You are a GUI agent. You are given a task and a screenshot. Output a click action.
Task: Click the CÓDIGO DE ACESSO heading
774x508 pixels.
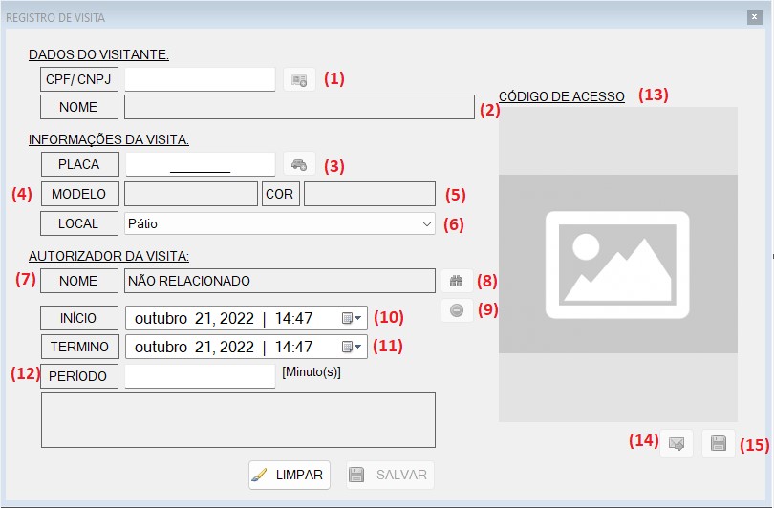tap(562, 96)
